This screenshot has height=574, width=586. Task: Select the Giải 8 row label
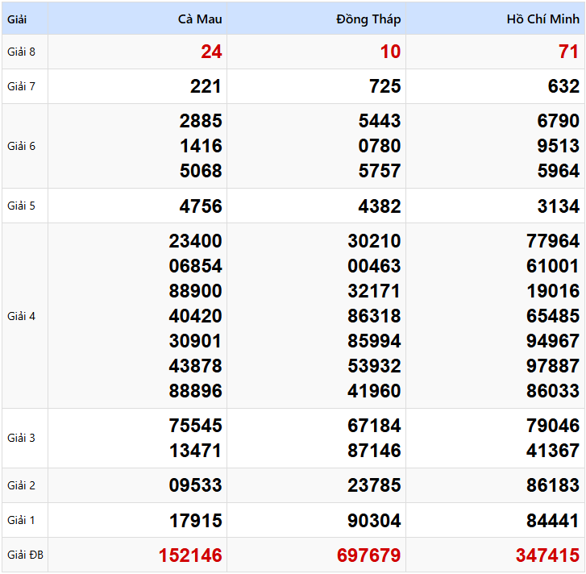click(x=21, y=52)
